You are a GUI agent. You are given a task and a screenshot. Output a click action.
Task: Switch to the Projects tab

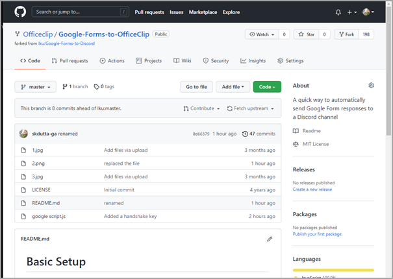pos(149,60)
